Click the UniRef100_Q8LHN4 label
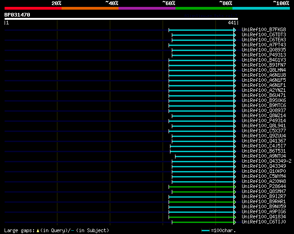 coord(264,70)
